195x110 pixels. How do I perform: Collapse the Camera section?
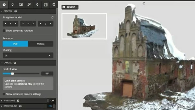[x=2, y=63]
